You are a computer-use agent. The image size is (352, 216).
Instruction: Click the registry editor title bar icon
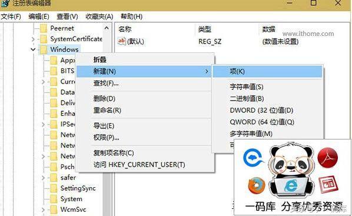pos(5,3)
